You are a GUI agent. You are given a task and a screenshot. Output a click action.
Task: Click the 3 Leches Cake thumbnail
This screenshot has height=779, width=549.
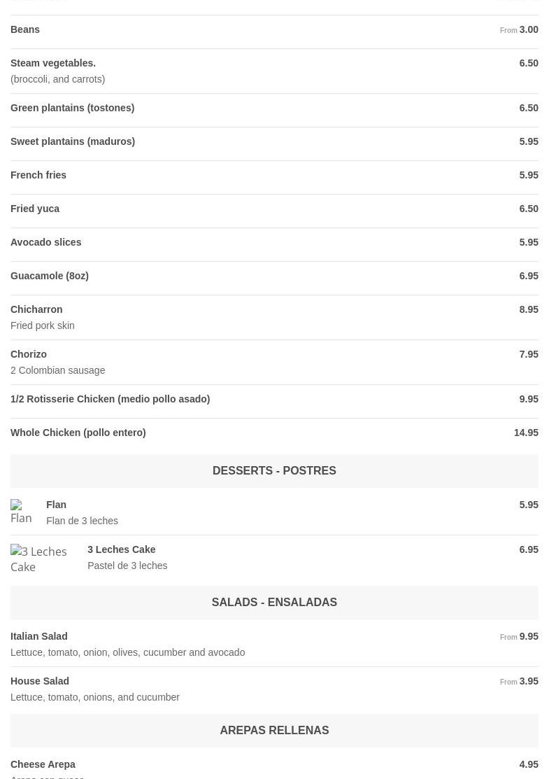tap(42, 559)
